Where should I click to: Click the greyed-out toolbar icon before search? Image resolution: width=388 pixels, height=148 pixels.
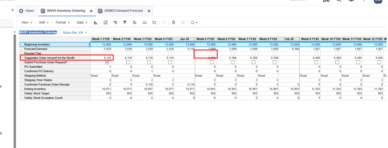point(183,22)
